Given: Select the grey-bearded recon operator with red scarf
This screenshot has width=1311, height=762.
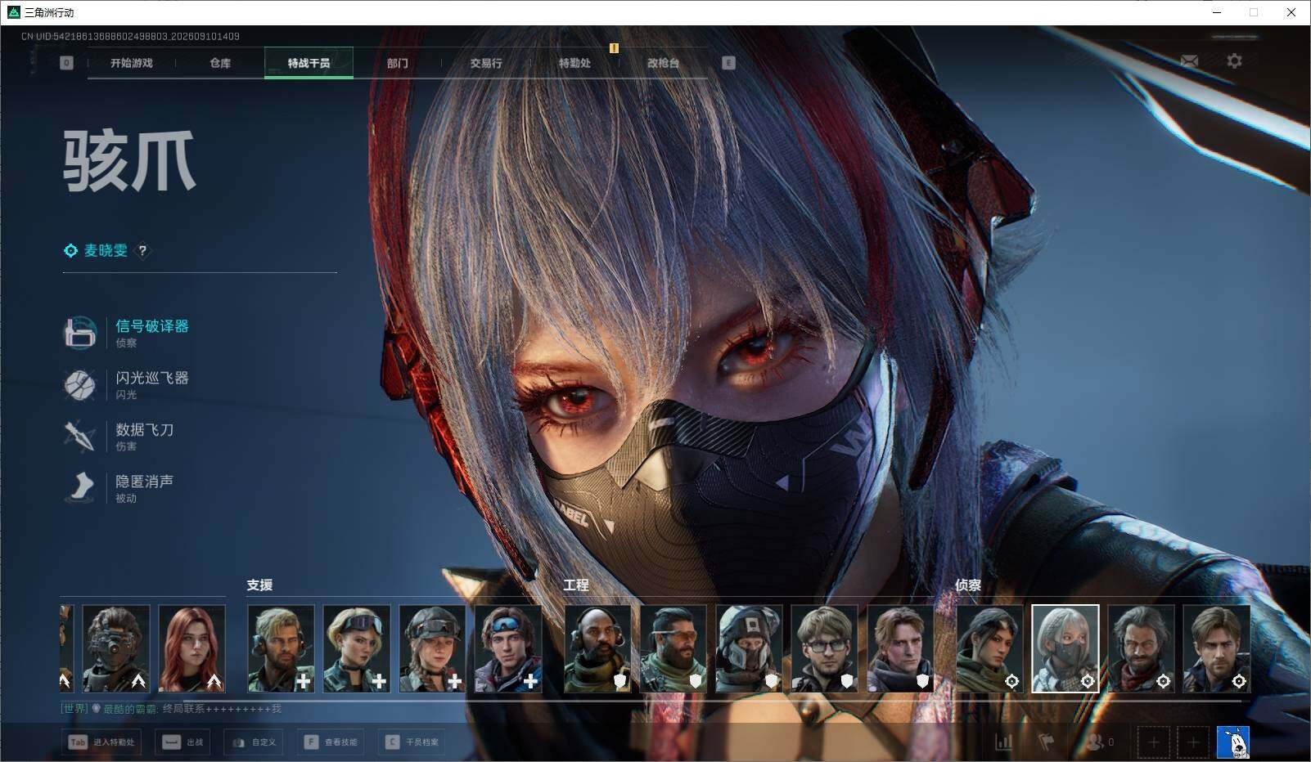Looking at the screenshot, I should pyautogui.click(x=1141, y=648).
